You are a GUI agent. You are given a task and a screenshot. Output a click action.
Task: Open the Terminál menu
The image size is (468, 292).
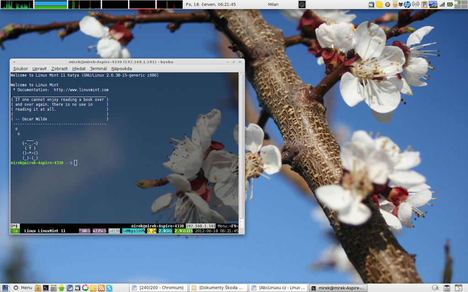pos(99,68)
